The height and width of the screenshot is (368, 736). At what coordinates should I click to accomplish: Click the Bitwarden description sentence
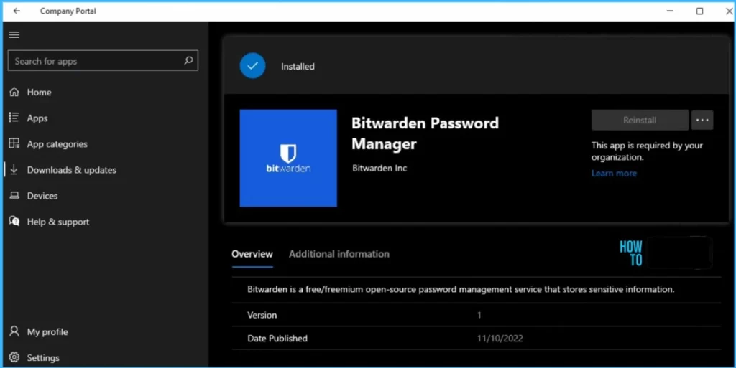pyautogui.click(x=461, y=289)
